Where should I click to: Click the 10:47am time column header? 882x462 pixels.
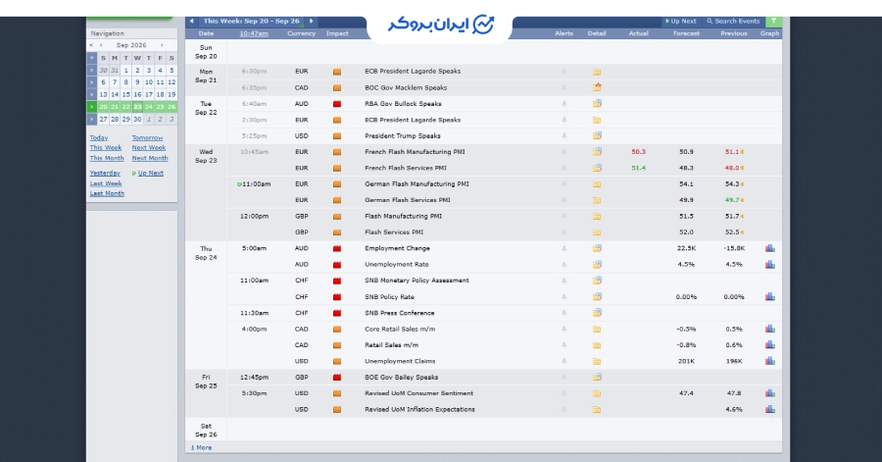point(254,33)
